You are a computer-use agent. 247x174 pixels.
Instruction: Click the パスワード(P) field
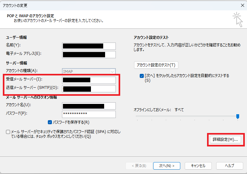click(89, 114)
